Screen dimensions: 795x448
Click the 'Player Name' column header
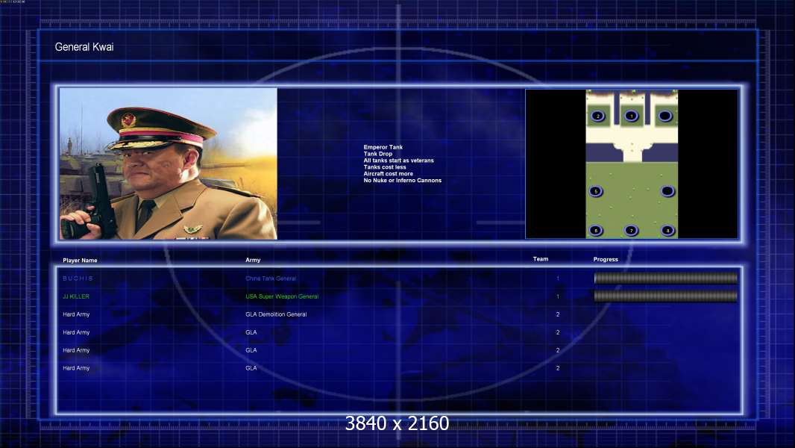pyautogui.click(x=80, y=261)
